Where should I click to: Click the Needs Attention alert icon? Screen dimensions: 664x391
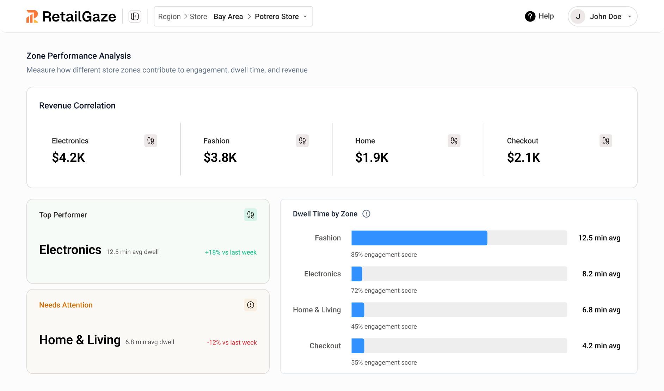click(251, 305)
